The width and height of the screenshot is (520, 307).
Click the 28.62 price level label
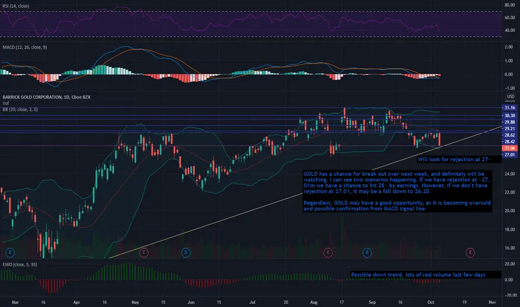509,135
